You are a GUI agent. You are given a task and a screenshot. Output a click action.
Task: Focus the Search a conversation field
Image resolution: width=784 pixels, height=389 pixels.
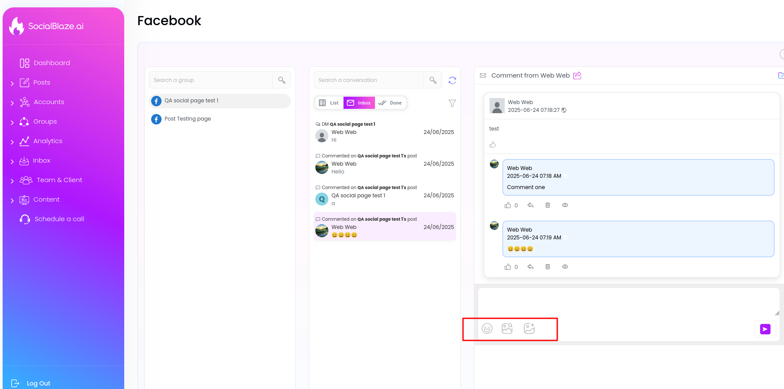coord(369,80)
